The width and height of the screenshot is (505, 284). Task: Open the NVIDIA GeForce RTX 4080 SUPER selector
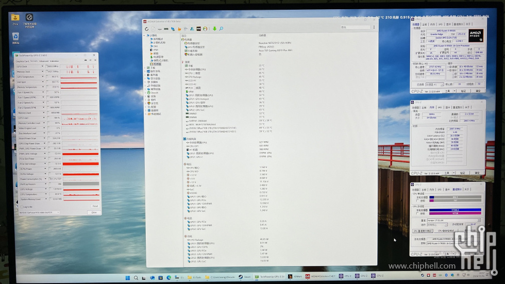point(39,212)
